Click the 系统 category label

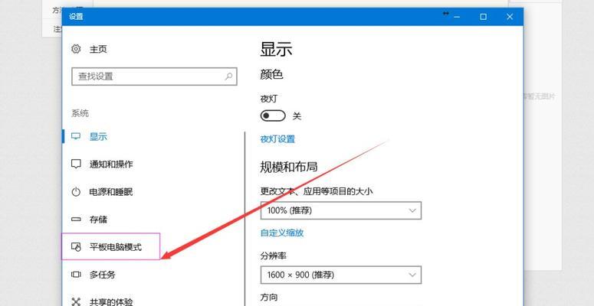tap(80, 113)
